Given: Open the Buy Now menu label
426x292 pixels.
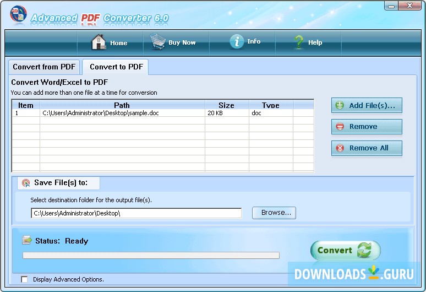Looking at the screenshot, I should [x=182, y=42].
